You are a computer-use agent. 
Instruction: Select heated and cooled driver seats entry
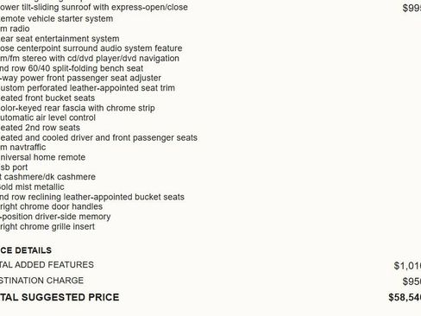98,138
